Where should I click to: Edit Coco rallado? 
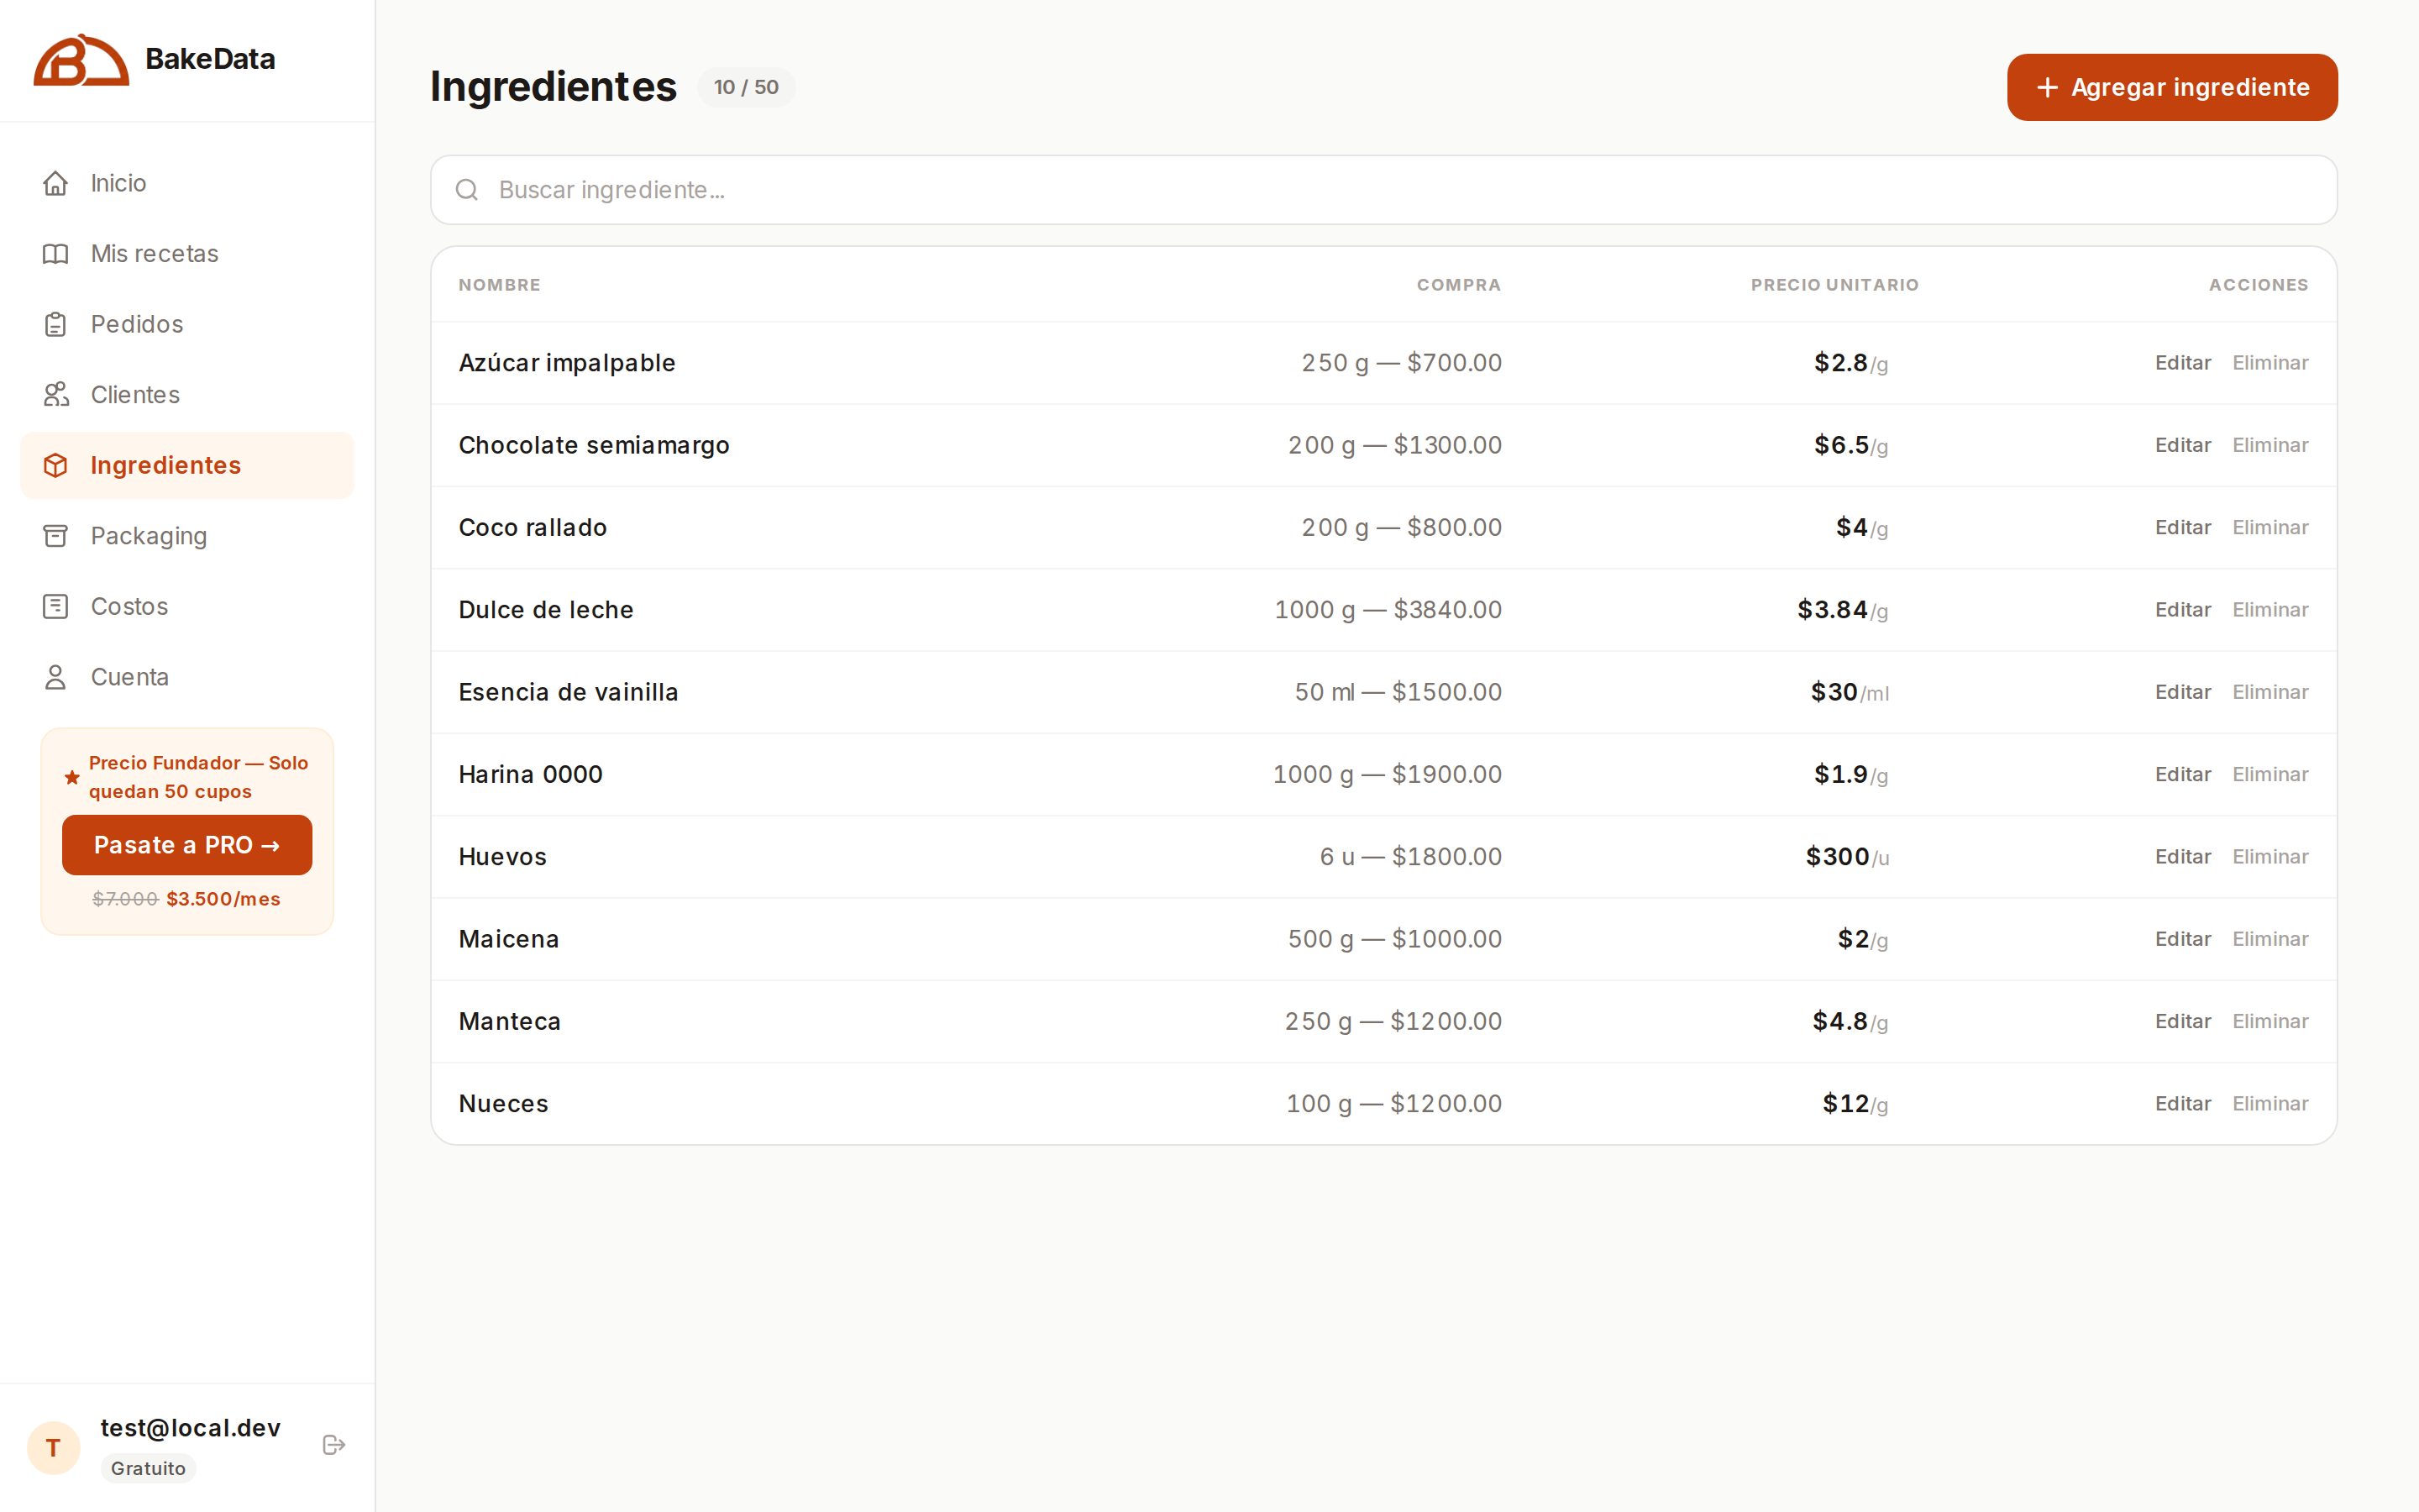coord(2182,527)
